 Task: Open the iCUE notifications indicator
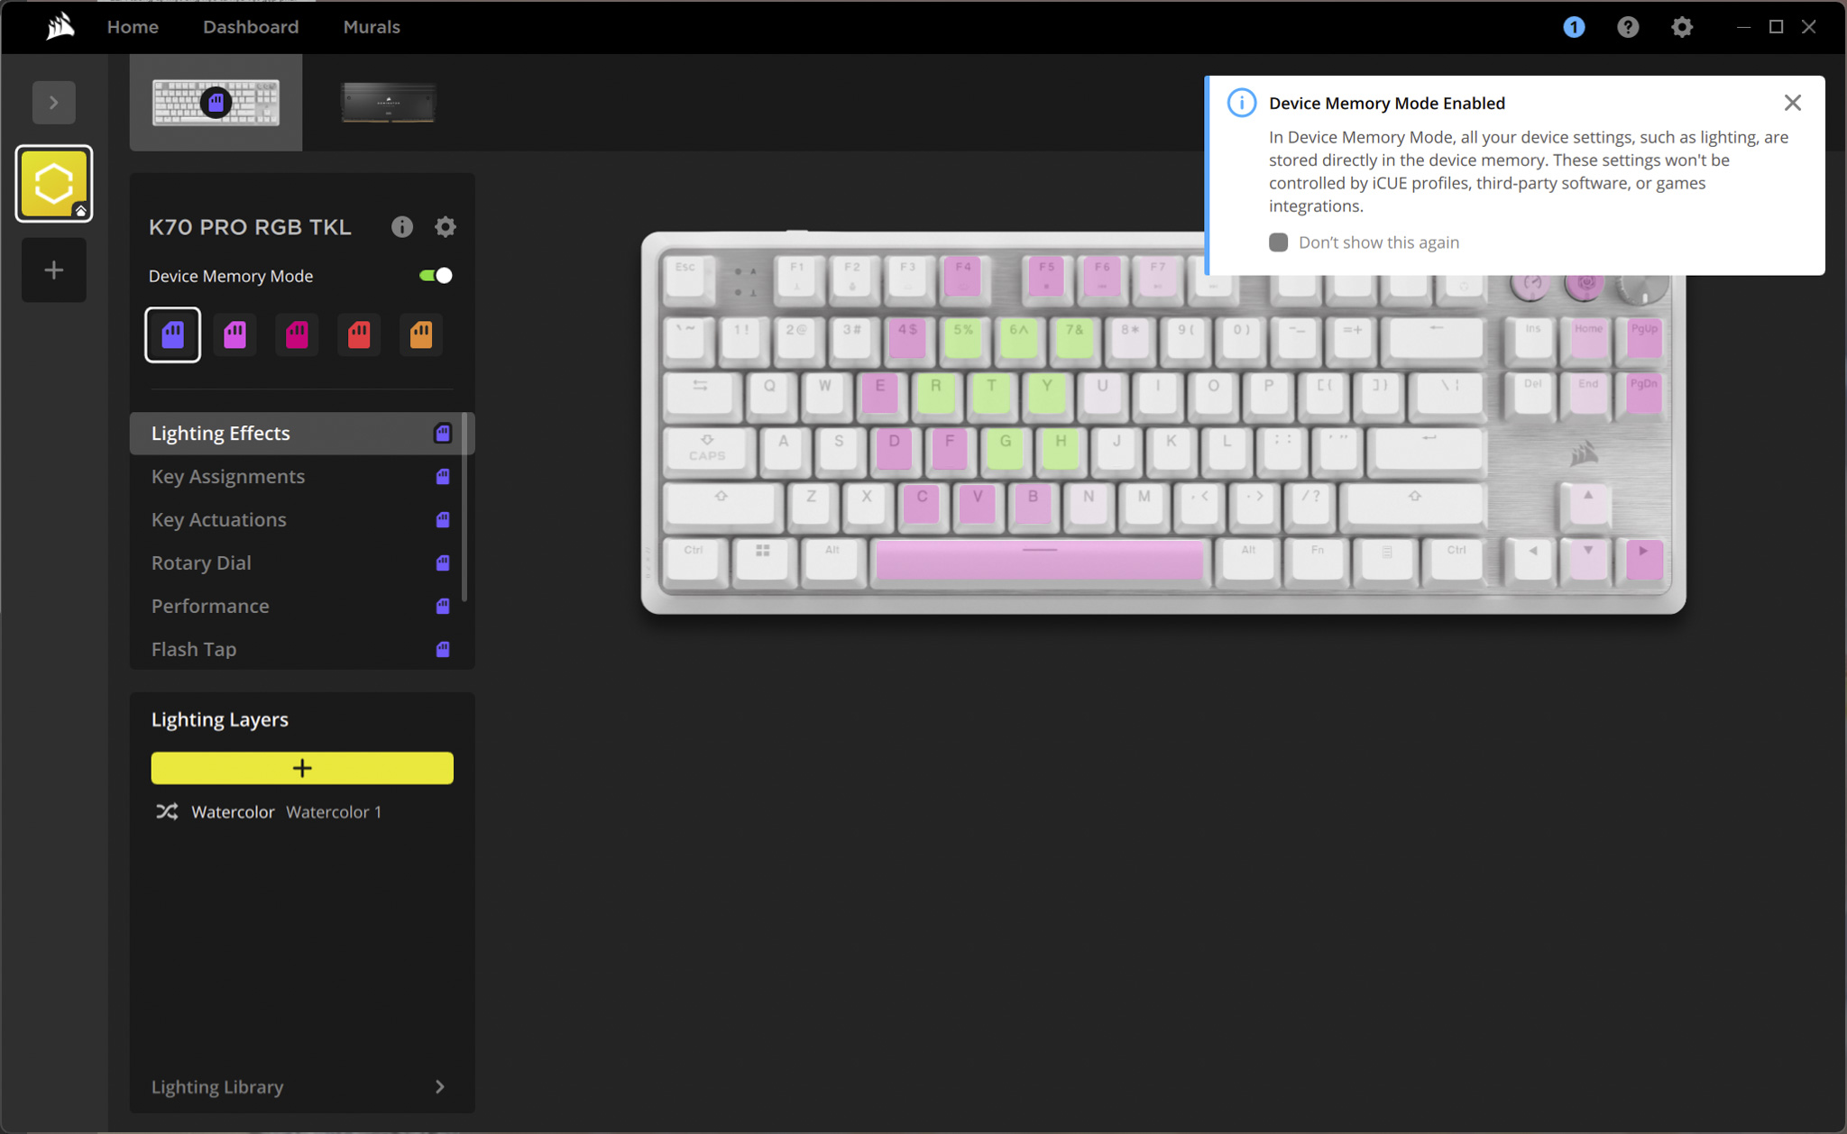[x=1574, y=27]
